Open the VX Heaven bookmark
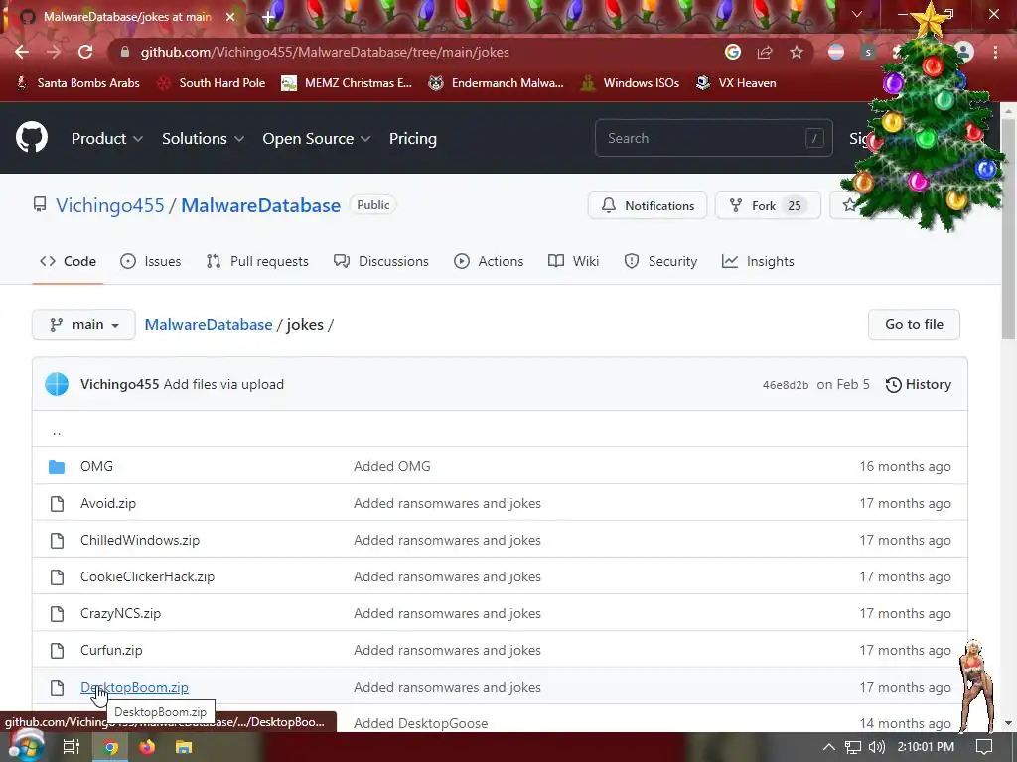The width and height of the screenshot is (1017, 762). pos(736,83)
